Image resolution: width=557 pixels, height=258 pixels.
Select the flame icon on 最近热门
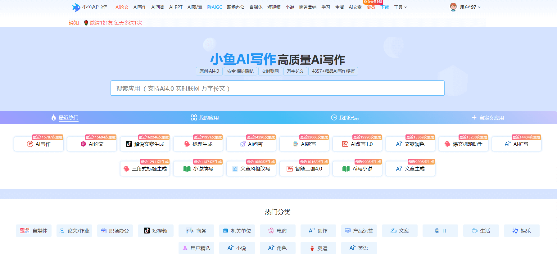click(x=54, y=118)
